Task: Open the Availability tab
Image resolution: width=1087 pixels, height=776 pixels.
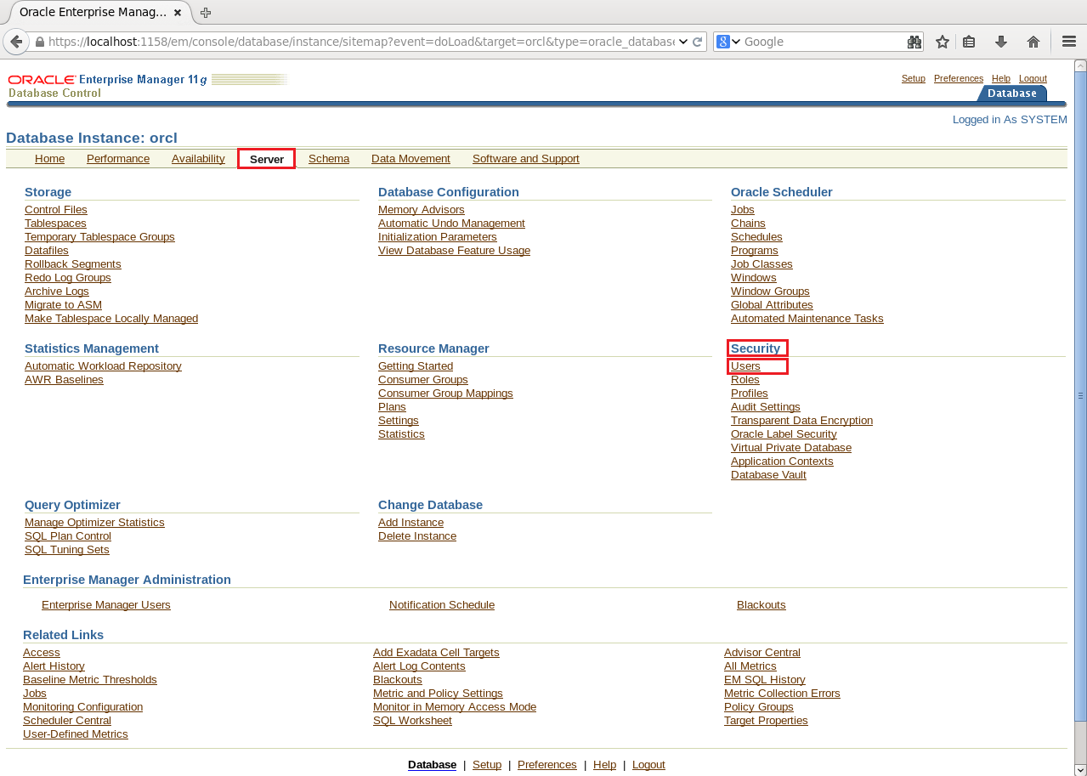Action: coord(198,159)
